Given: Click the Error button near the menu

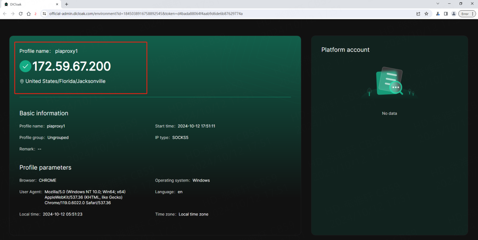Looking at the screenshot, I should tap(465, 14).
